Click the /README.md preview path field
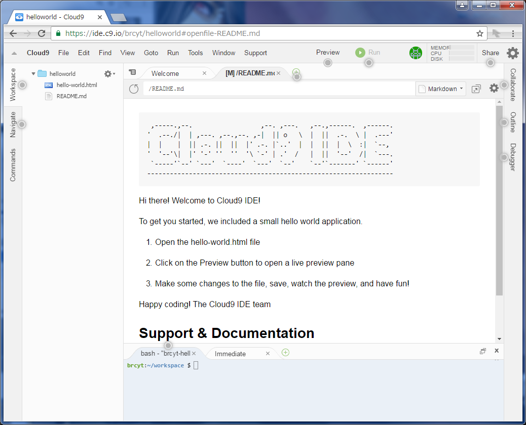This screenshot has width=526, height=425. pos(279,89)
